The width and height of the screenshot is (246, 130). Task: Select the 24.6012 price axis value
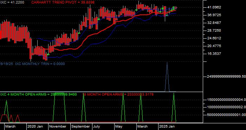click(214, 38)
